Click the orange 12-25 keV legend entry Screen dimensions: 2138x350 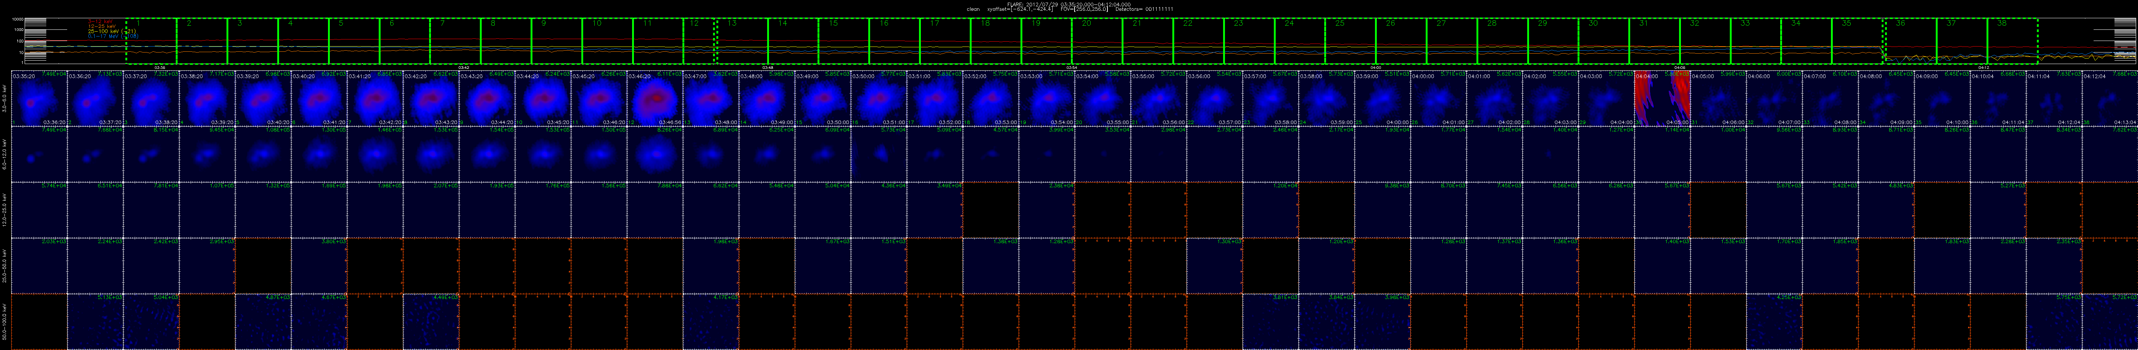coord(102,27)
